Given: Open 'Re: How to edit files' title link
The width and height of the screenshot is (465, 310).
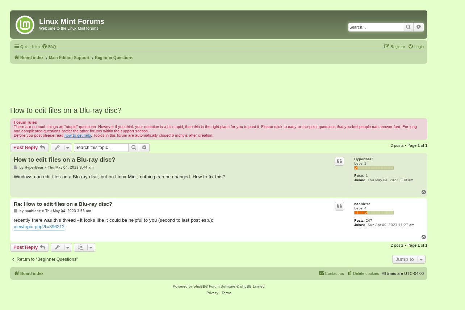Looking at the screenshot, I should [x=63, y=204].
